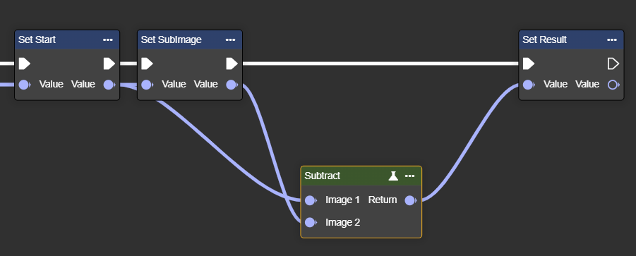The width and height of the screenshot is (636, 256).
Task: Select Set SubImage Value input data pin
Action: click(147, 85)
